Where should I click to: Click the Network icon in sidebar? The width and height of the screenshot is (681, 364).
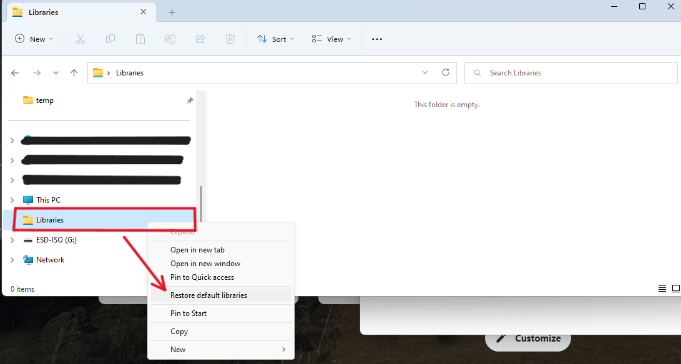tap(28, 260)
